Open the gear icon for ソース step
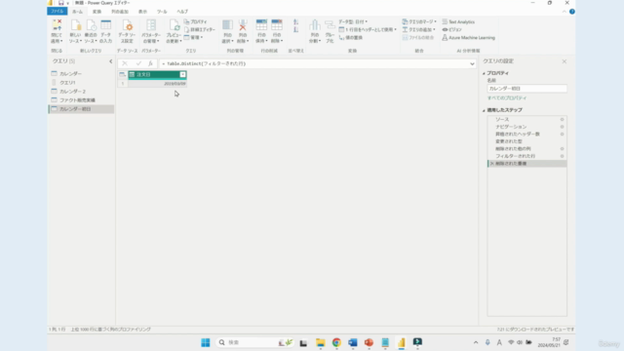This screenshot has height=351, width=624. tap(562, 119)
